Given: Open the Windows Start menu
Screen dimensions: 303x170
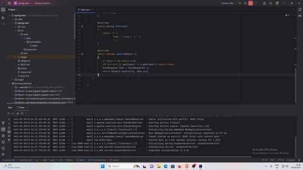Looking at the screenshot, I should point(103,166).
